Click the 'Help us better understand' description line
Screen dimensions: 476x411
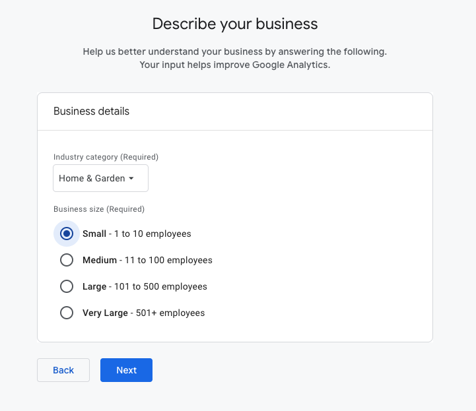(234, 51)
